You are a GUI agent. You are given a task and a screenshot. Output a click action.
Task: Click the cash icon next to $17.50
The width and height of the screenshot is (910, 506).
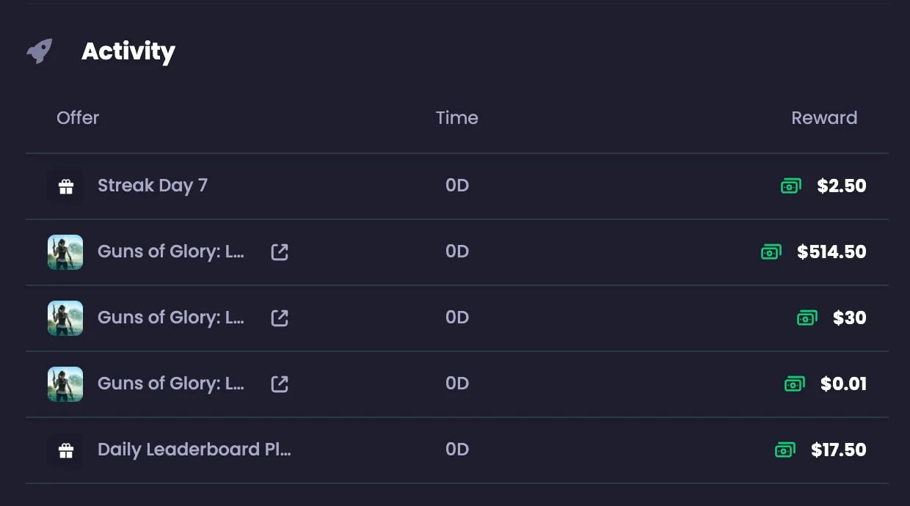pyautogui.click(x=785, y=450)
